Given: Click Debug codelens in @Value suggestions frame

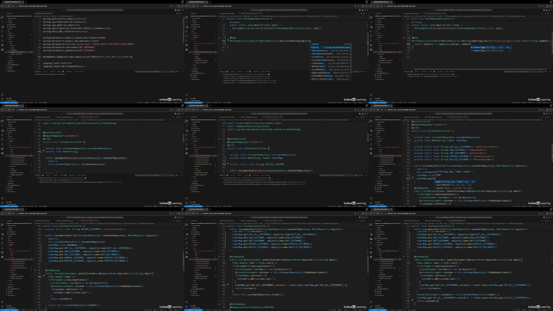Looking at the screenshot, I should 237,22.
